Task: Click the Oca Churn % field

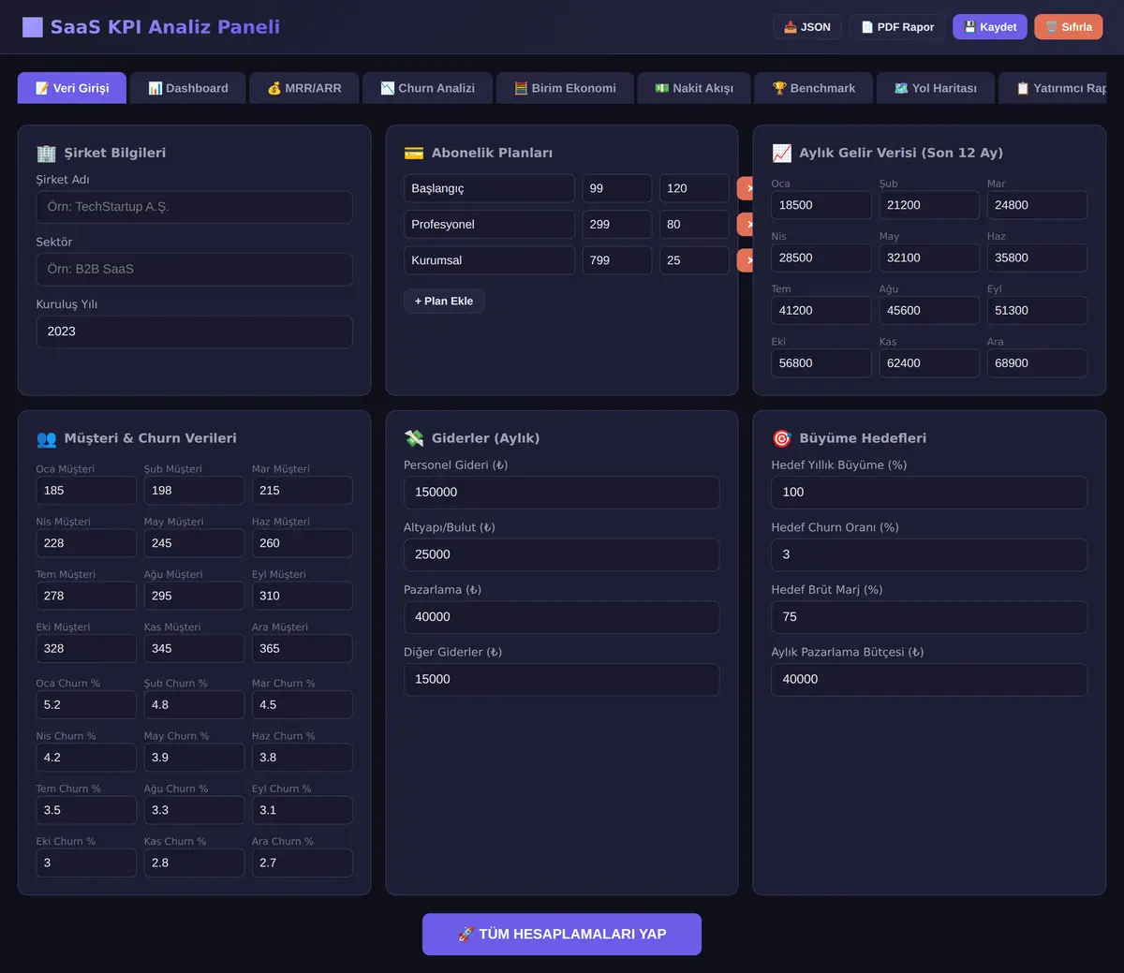Action: [86, 705]
